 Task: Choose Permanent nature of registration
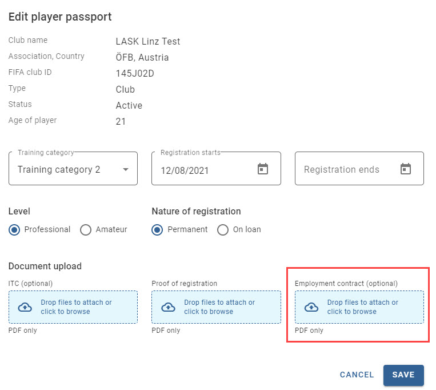pos(157,230)
